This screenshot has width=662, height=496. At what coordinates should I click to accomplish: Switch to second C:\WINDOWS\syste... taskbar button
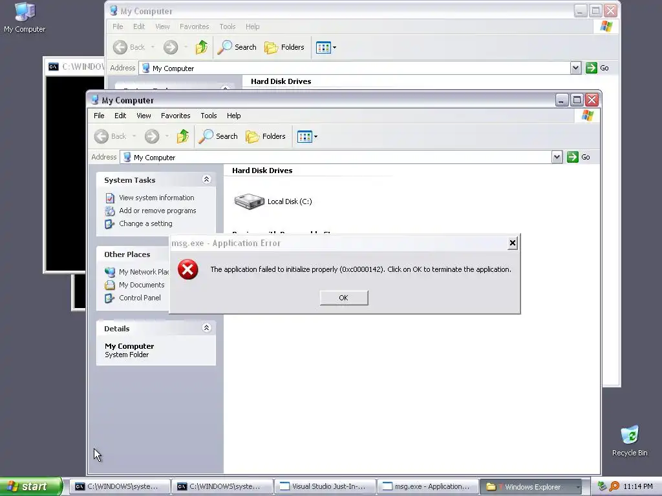(222, 487)
